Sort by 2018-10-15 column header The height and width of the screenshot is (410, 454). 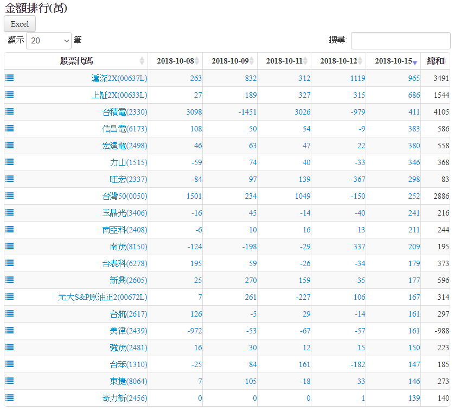pos(393,61)
